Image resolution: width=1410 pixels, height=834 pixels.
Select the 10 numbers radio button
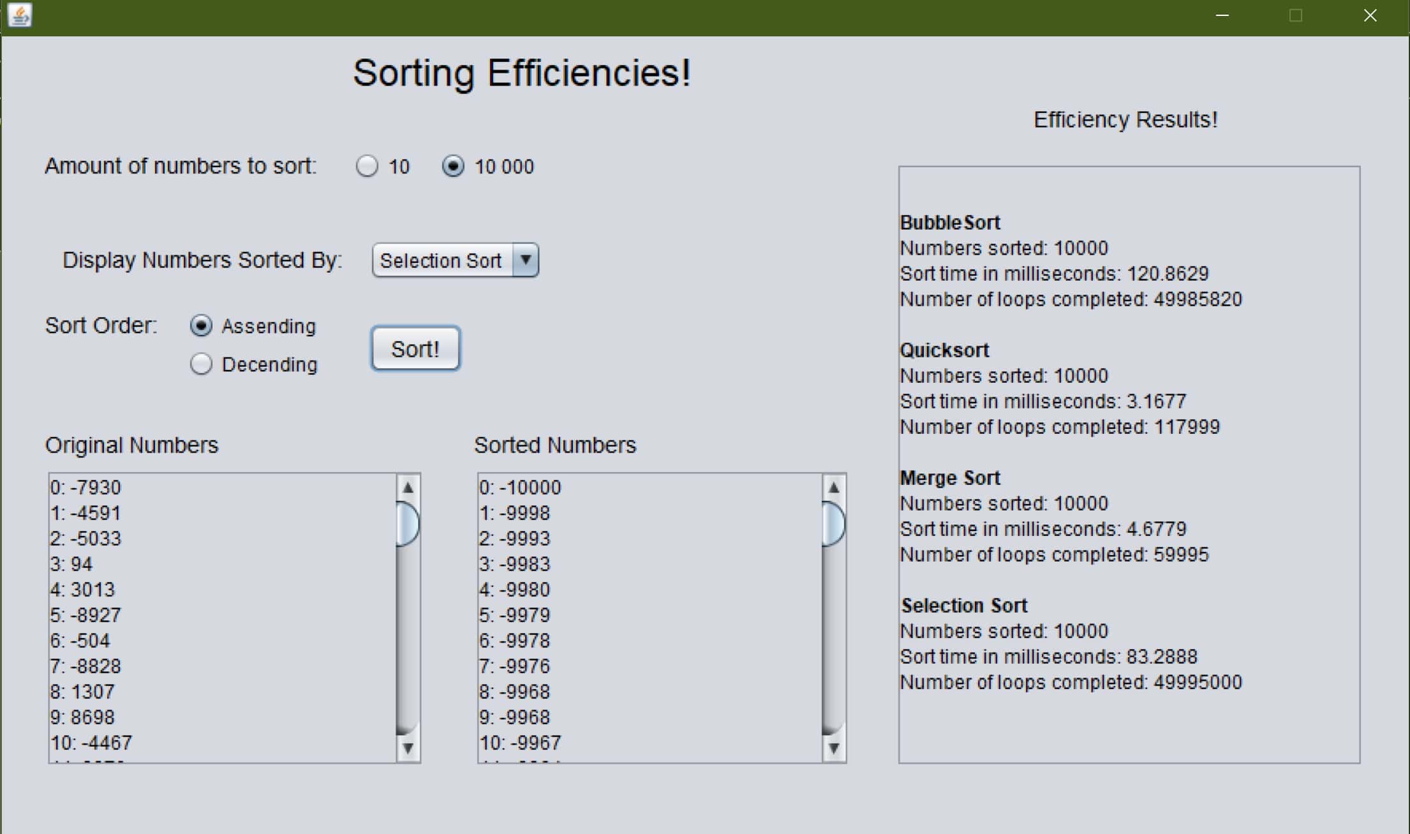(x=367, y=167)
